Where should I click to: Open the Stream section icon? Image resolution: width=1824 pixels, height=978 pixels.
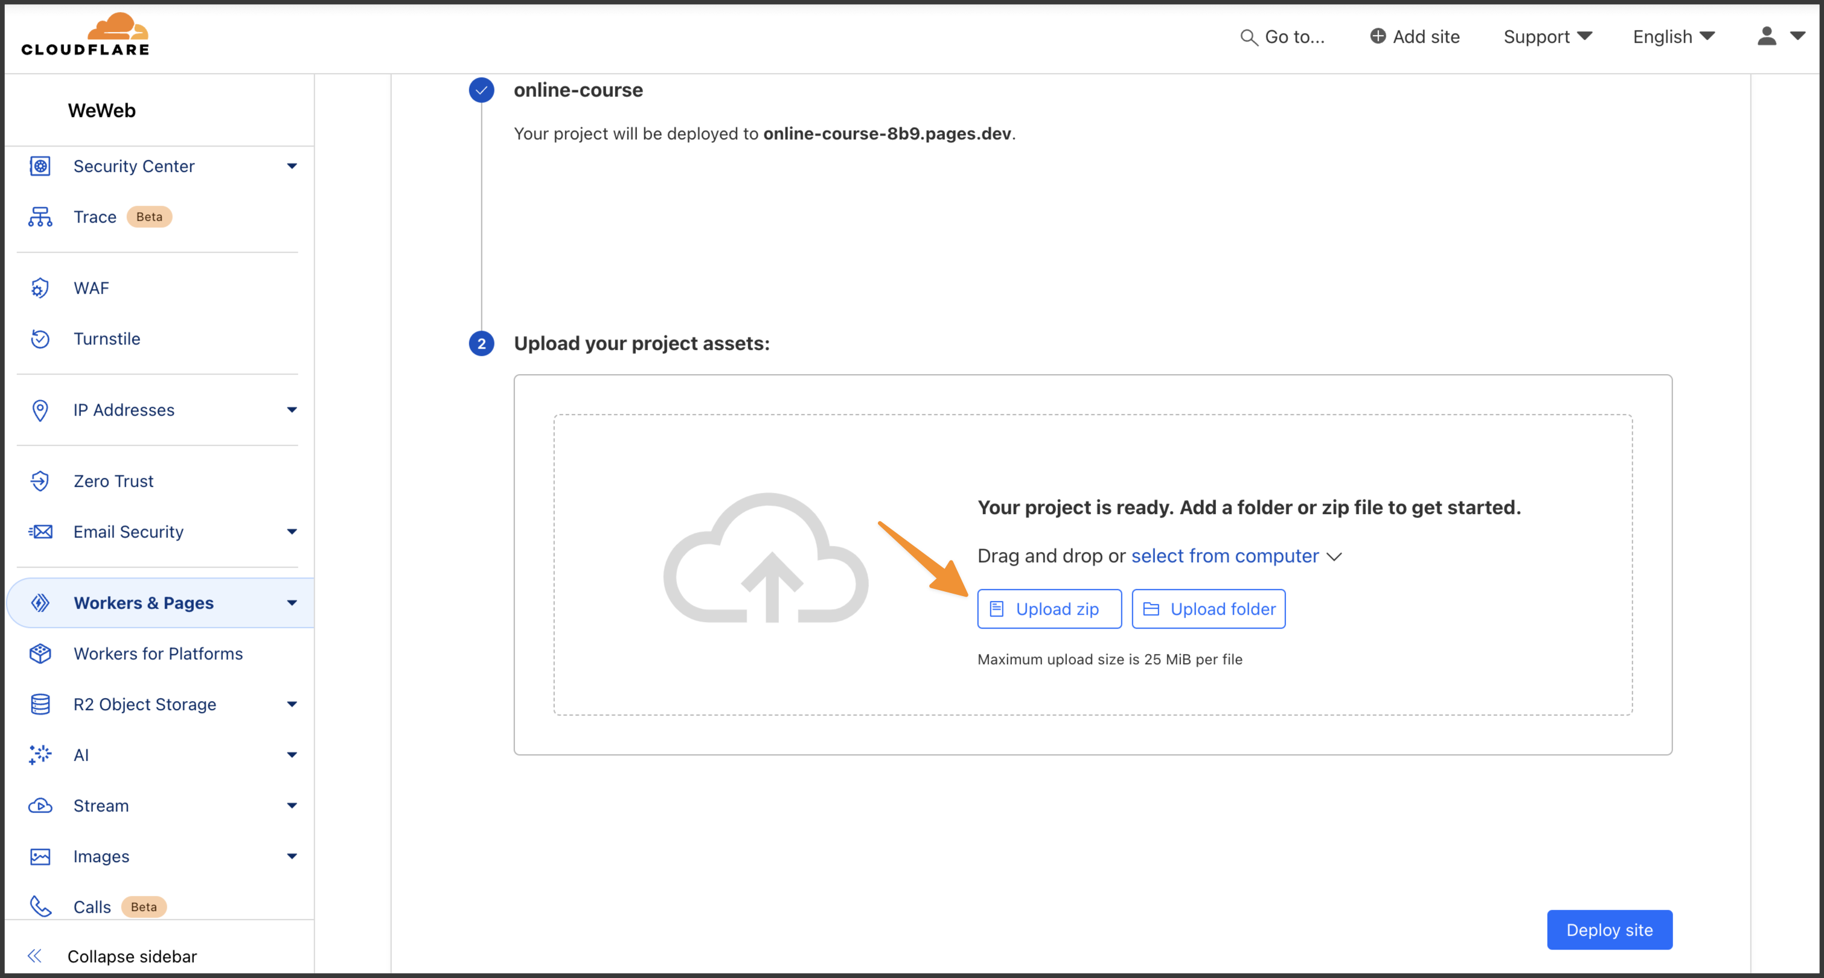point(40,805)
